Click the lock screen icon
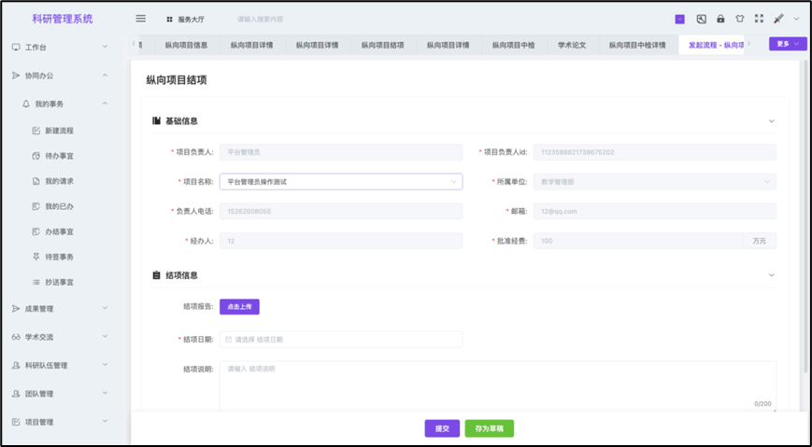 click(720, 19)
